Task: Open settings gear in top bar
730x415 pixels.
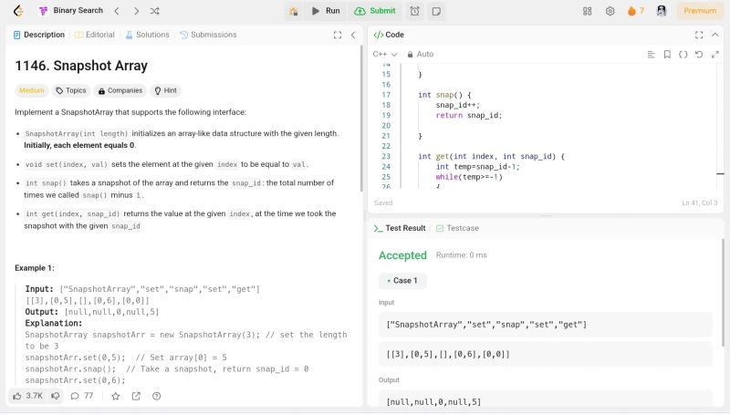Action: tap(610, 11)
